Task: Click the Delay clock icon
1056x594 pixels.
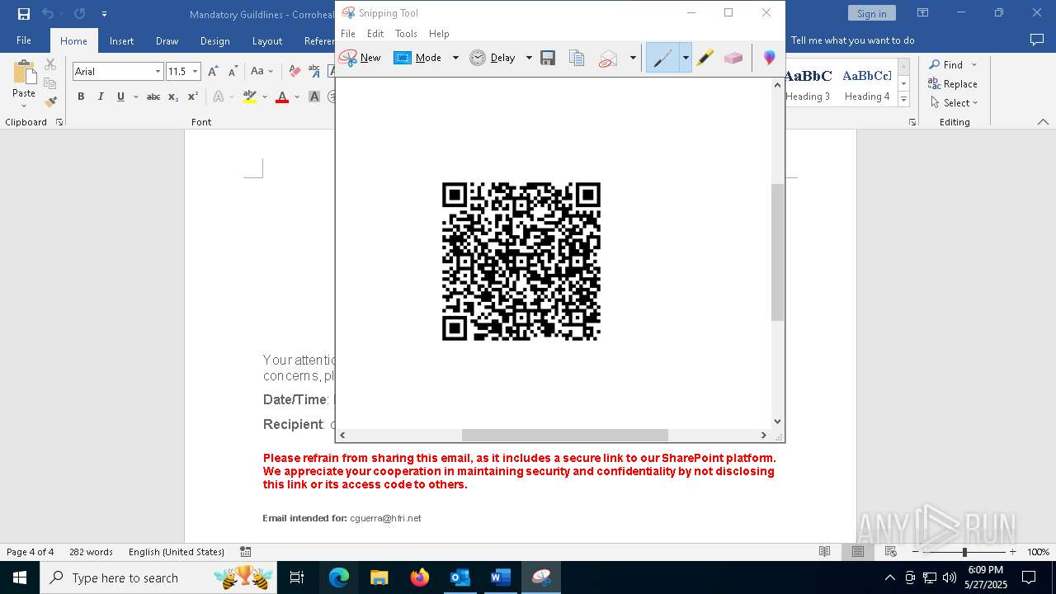Action: point(478,58)
